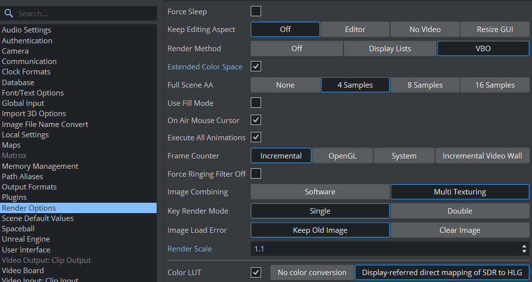The width and height of the screenshot is (532, 282).
Task: Click the Render Scale decrement arrow
Action: click(524, 251)
